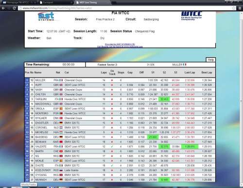
Task: Click the driver name D'YOUNG
Action: 41,175
